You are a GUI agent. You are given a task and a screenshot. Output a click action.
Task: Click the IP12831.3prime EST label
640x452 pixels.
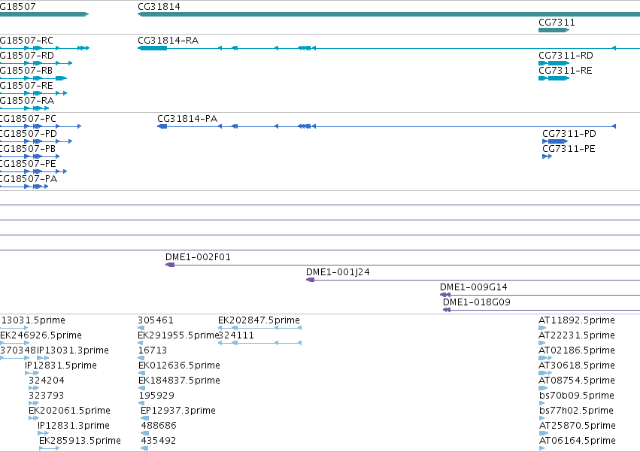[74, 426]
